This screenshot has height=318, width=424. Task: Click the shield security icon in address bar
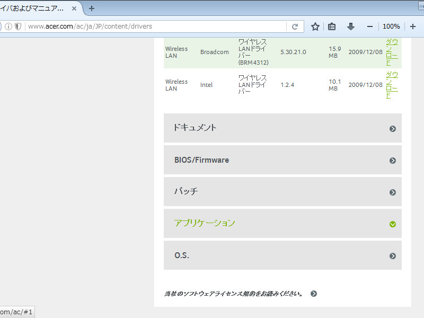(x=18, y=25)
